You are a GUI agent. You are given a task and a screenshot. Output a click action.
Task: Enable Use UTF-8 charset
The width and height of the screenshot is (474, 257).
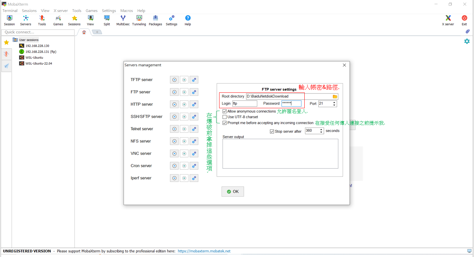tap(225, 117)
